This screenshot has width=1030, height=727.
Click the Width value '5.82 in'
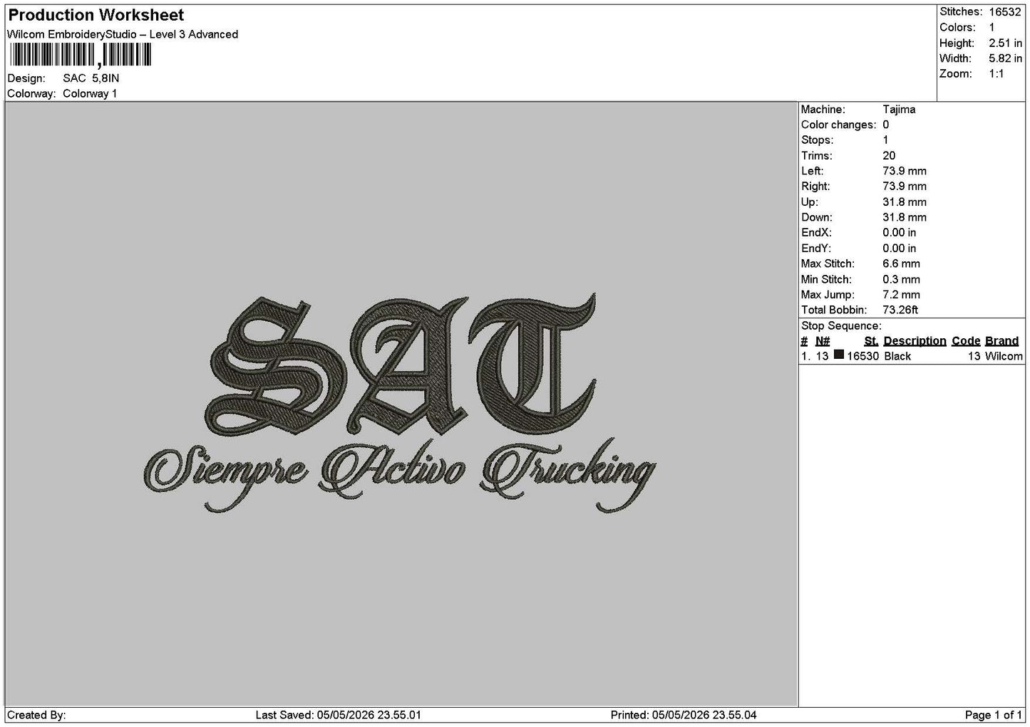(1005, 58)
